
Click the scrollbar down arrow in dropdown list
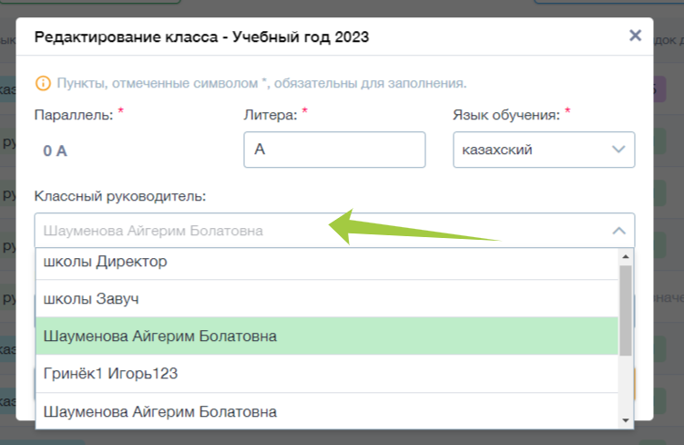pyautogui.click(x=626, y=420)
